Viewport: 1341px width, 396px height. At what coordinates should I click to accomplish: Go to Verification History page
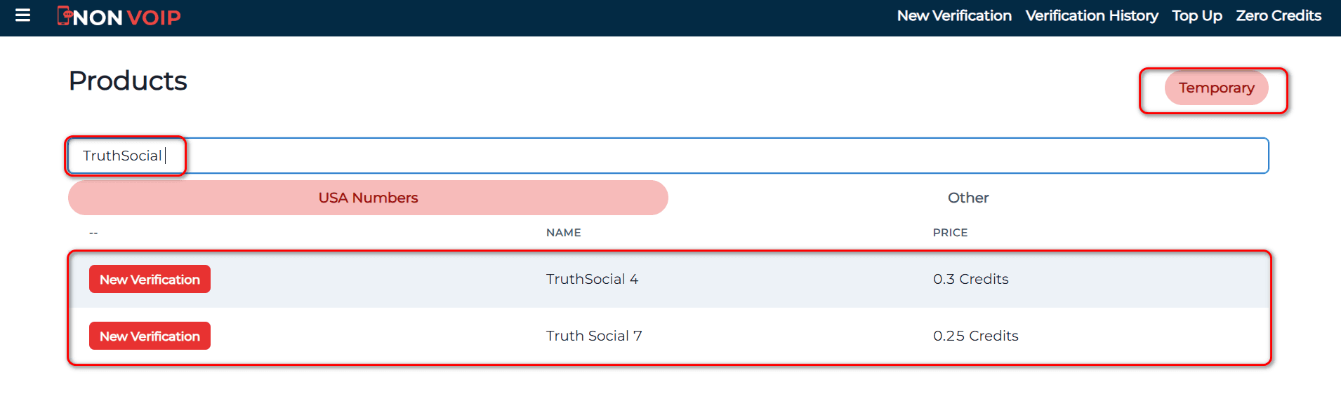click(1092, 15)
